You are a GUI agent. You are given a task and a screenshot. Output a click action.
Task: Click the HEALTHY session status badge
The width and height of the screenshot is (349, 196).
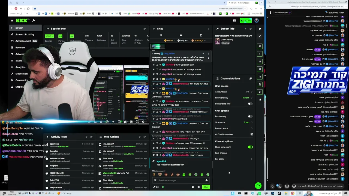pos(49,36)
